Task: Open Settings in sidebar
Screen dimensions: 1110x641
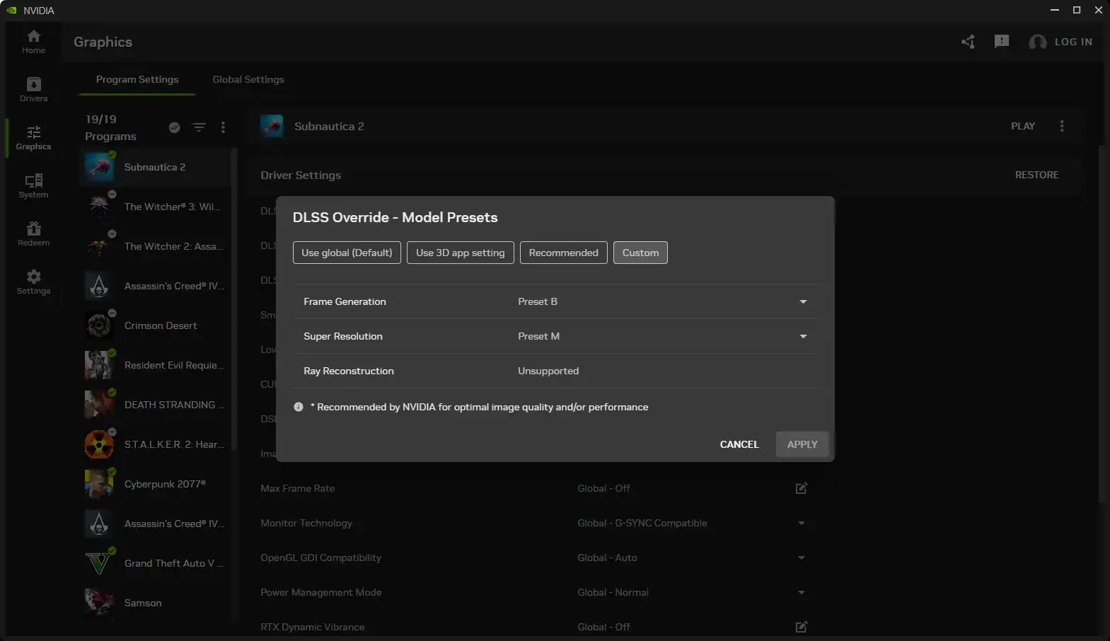Action: coord(33,282)
